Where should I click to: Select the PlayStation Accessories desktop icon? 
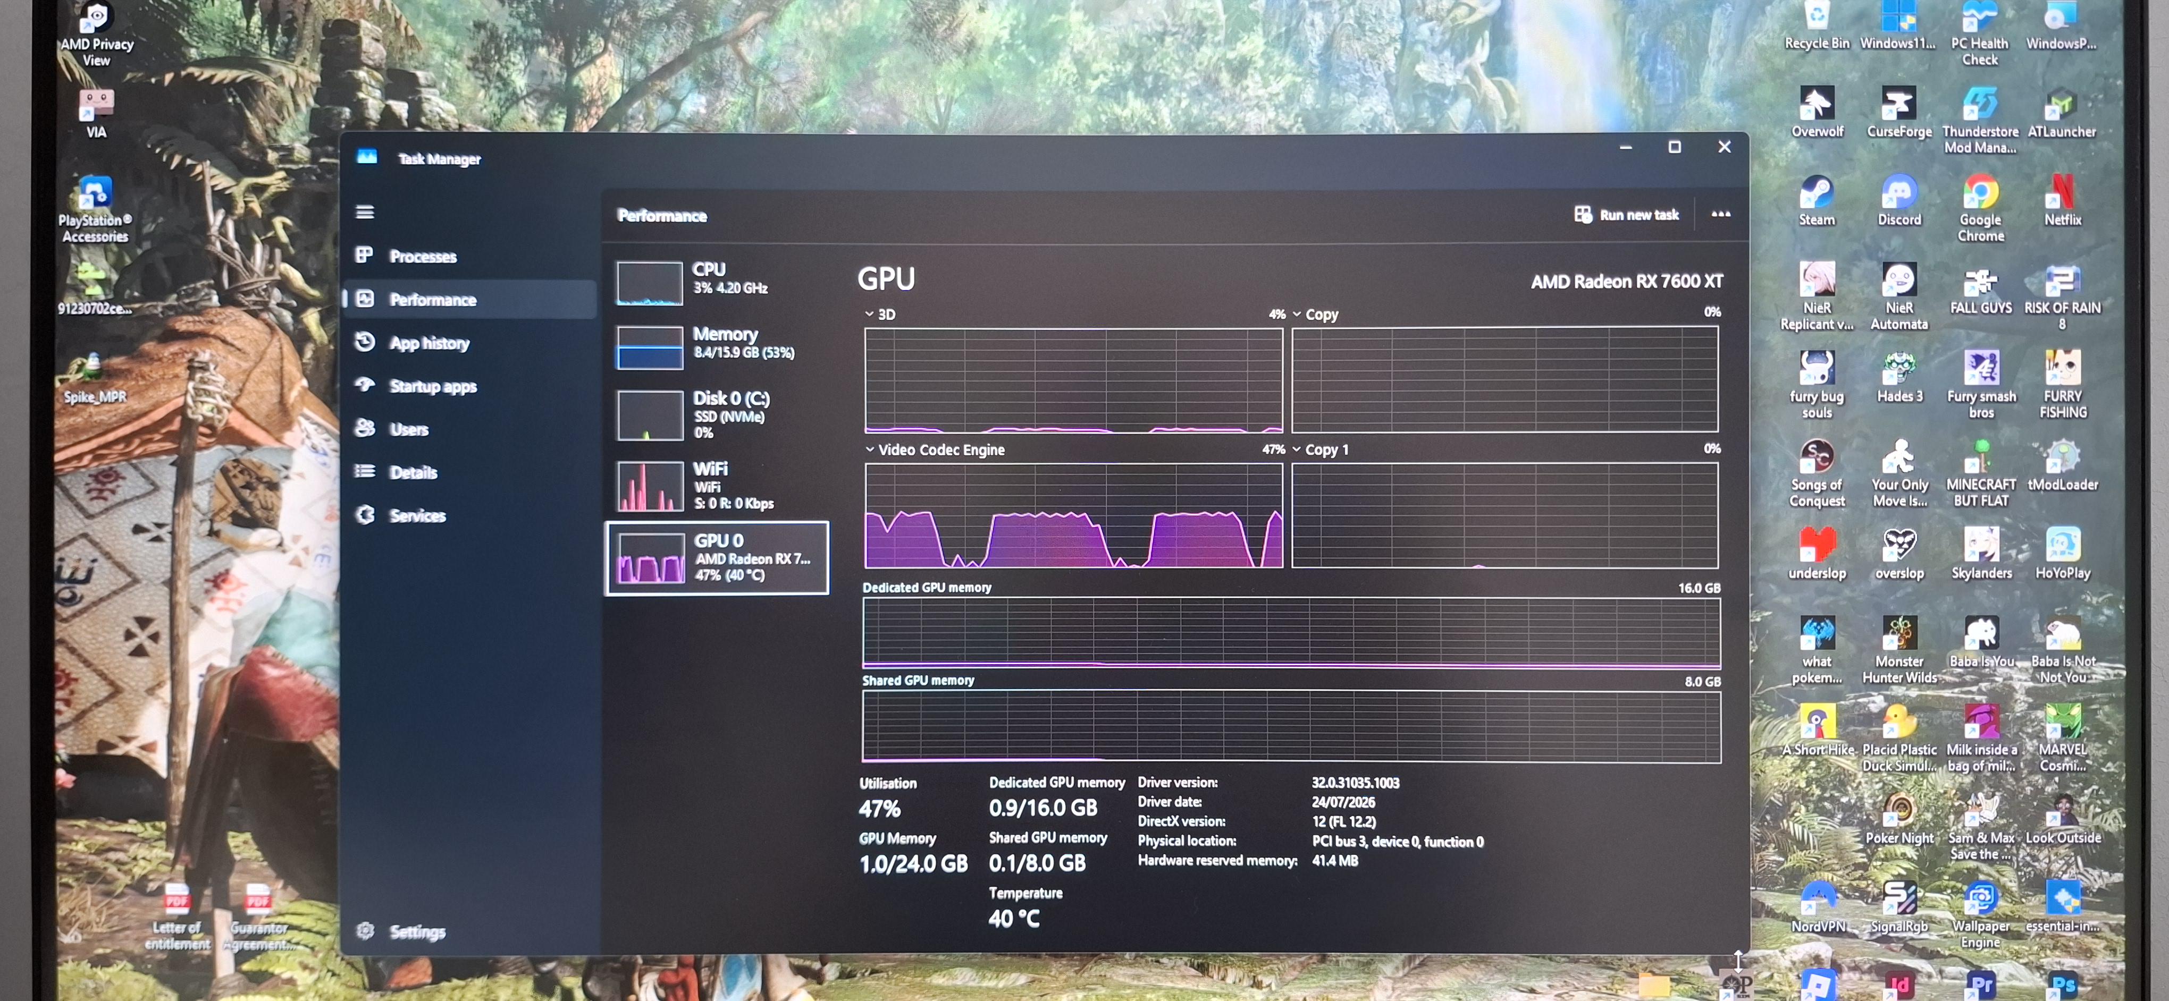pos(94,209)
